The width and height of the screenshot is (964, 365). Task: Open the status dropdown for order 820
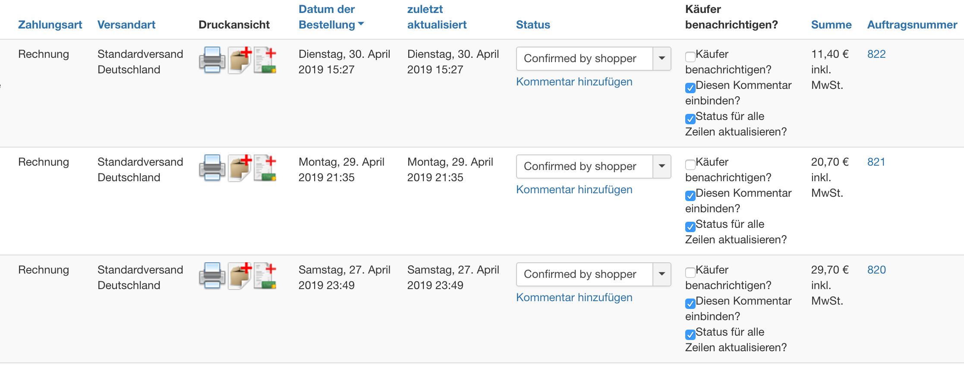593,274
